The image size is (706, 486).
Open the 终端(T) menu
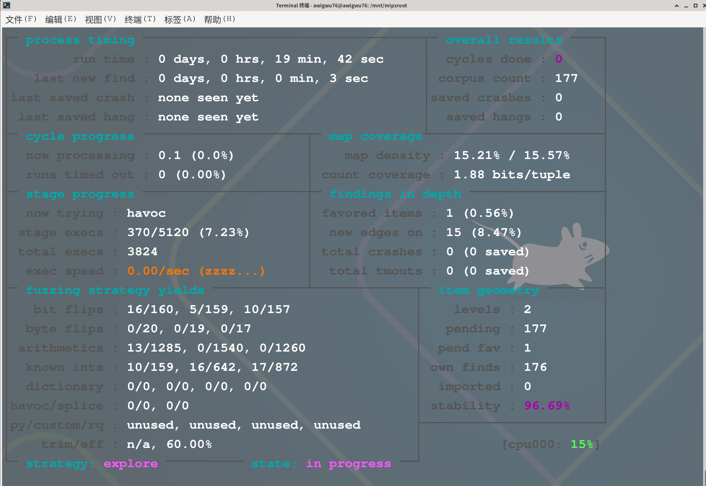click(x=140, y=19)
